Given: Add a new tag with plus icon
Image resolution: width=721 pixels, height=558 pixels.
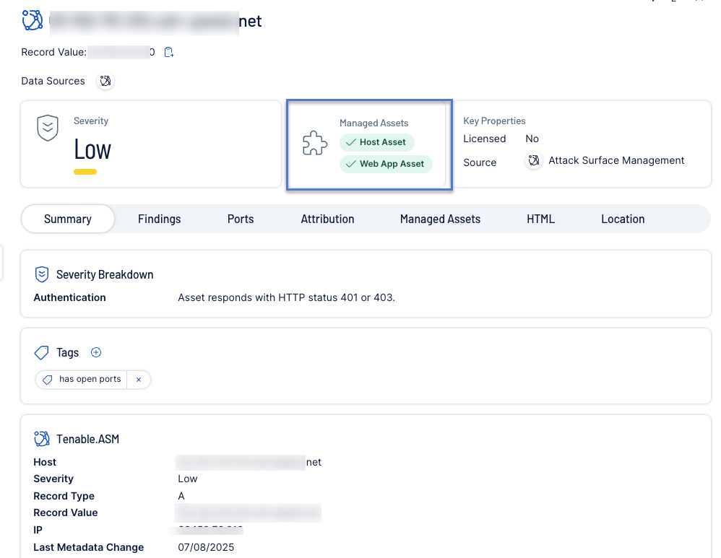Looking at the screenshot, I should [96, 352].
